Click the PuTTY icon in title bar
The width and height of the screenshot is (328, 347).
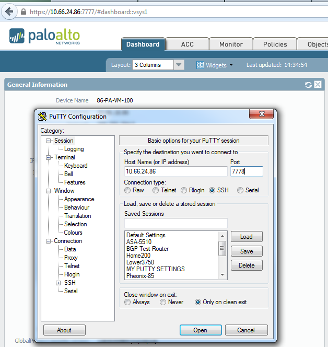(x=42, y=117)
